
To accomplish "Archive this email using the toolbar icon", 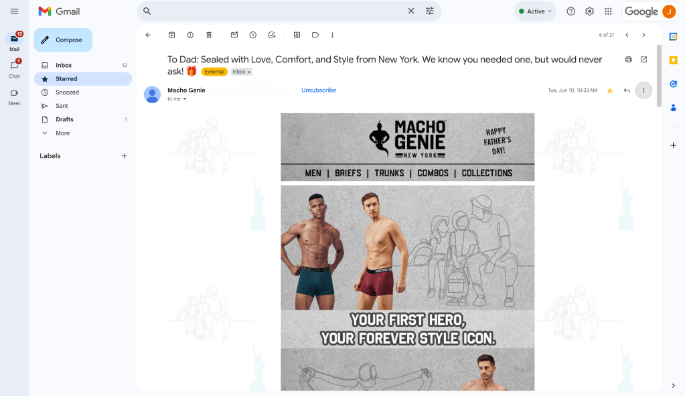I will (171, 35).
